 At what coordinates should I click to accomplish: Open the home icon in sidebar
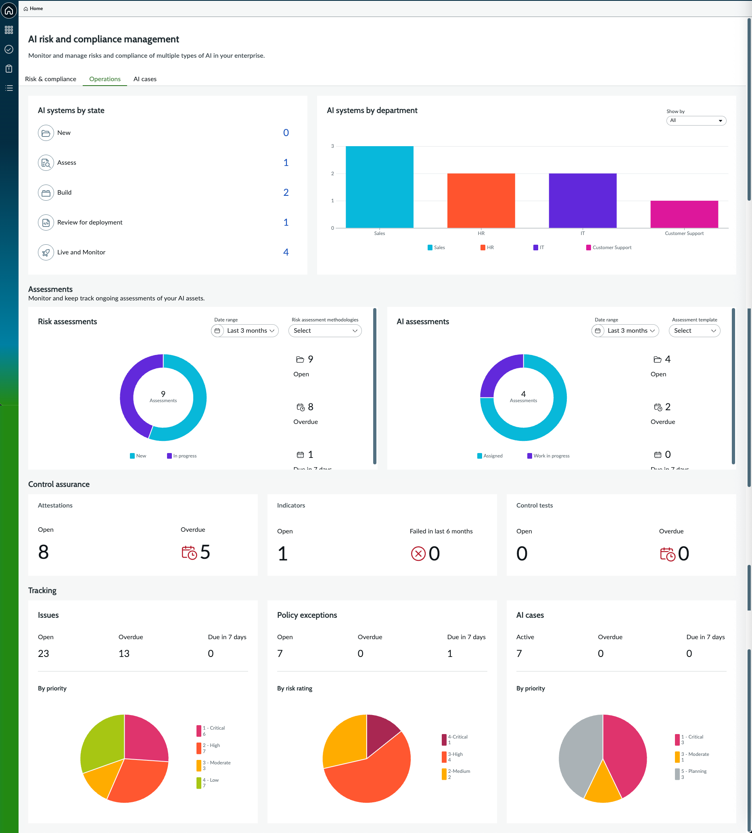pos(9,10)
